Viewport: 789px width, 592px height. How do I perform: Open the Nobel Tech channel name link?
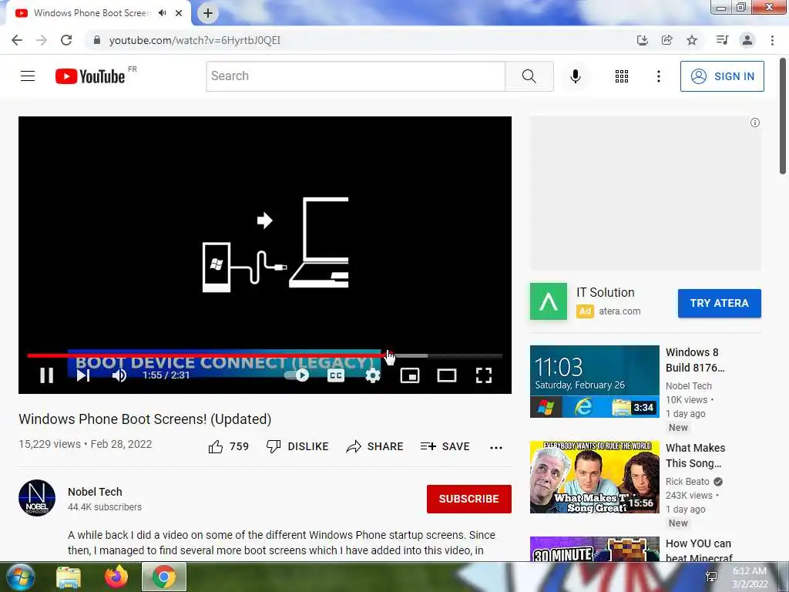tap(95, 492)
